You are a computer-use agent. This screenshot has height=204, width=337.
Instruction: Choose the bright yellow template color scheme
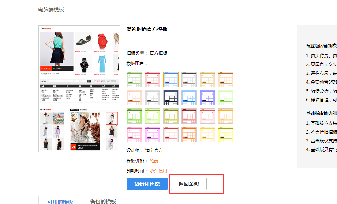coord(225,134)
